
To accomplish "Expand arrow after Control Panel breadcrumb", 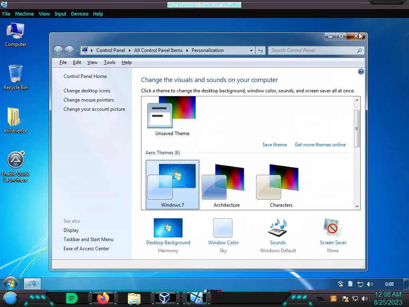I will pyautogui.click(x=130, y=50).
